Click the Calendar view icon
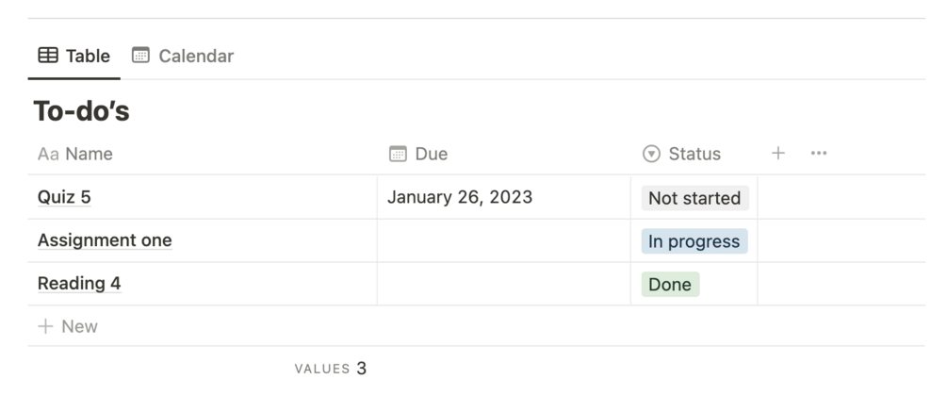 pyautogui.click(x=140, y=56)
